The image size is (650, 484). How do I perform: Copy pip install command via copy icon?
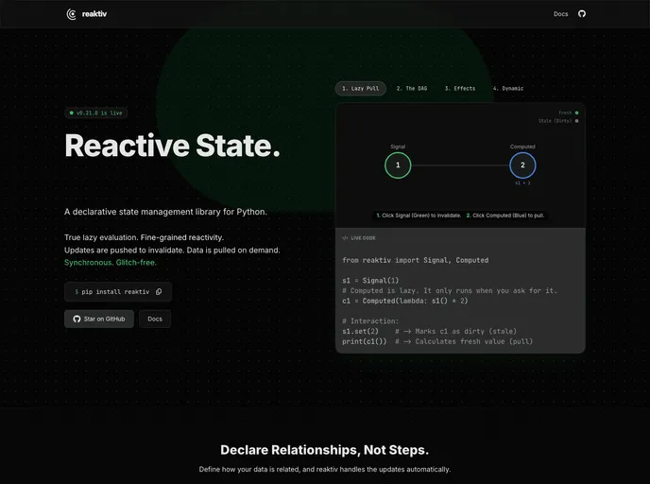click(x=159, y=291)
